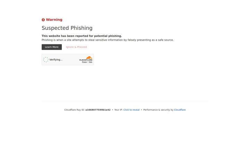Click the red warning exclamation icon

tap(43, 20)
